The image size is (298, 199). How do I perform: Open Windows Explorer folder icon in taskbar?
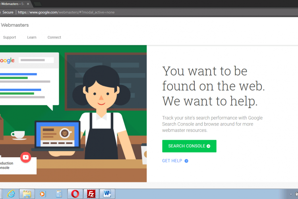27,194
